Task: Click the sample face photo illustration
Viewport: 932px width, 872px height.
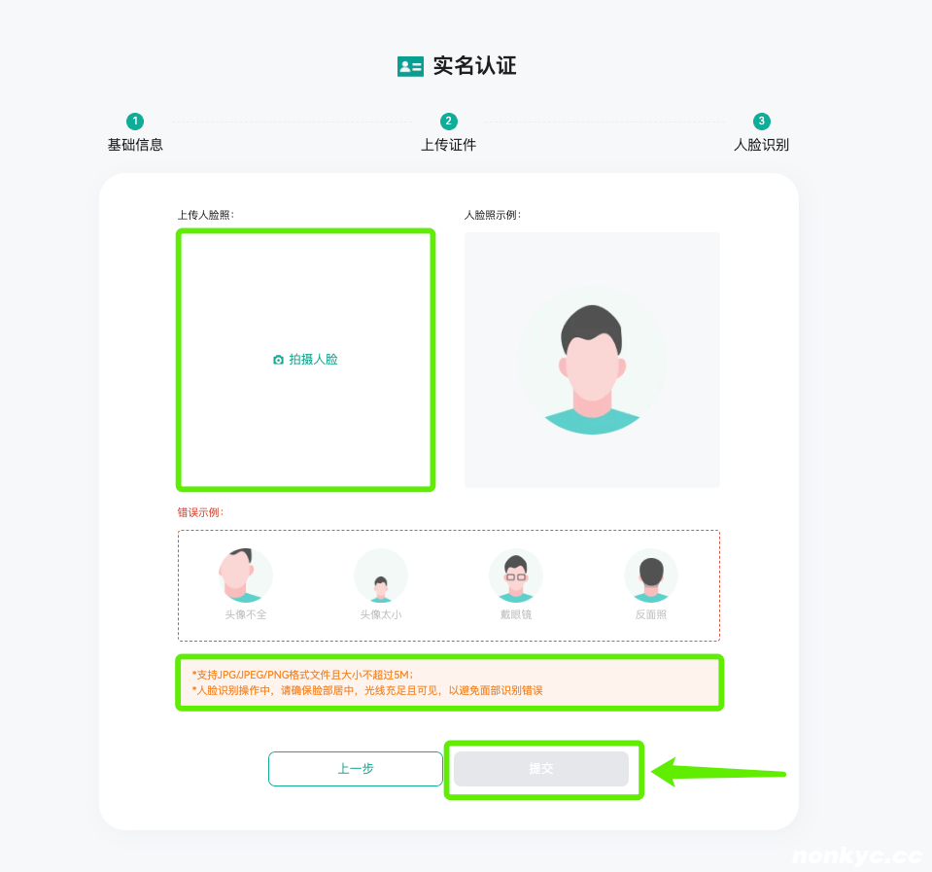Action: tap(592, 361)
